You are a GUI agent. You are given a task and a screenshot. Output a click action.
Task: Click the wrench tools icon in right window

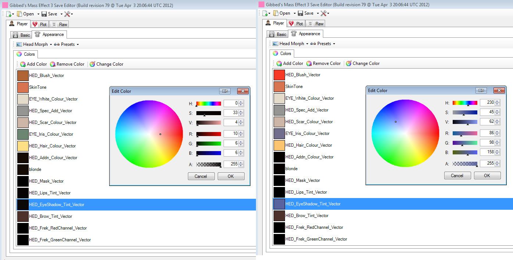[x=323, y=13]
